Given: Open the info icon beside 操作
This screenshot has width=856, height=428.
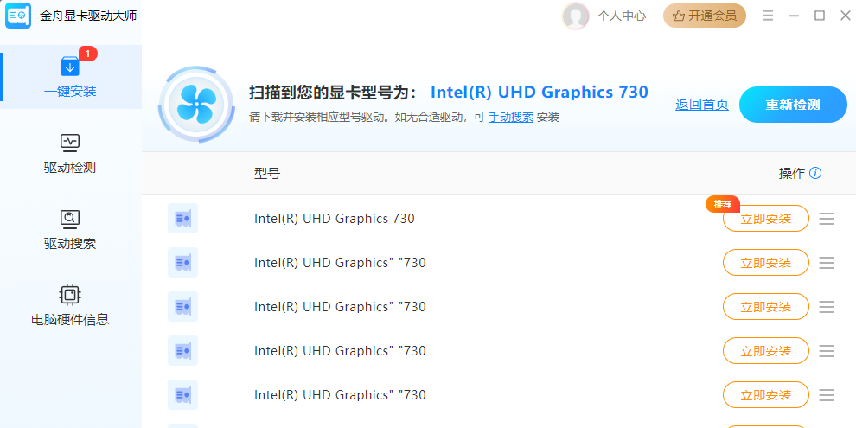Looking at the screenshot, I should [815, 174].
